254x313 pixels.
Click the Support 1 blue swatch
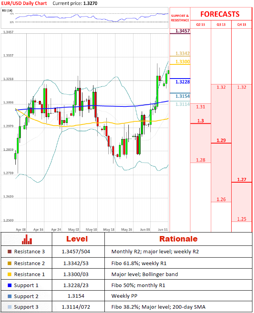pyautogui.click(x=9, y=285)
